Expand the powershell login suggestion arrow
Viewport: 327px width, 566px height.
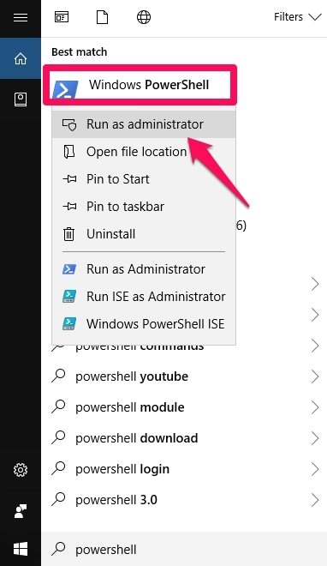[x=315, y=469]
